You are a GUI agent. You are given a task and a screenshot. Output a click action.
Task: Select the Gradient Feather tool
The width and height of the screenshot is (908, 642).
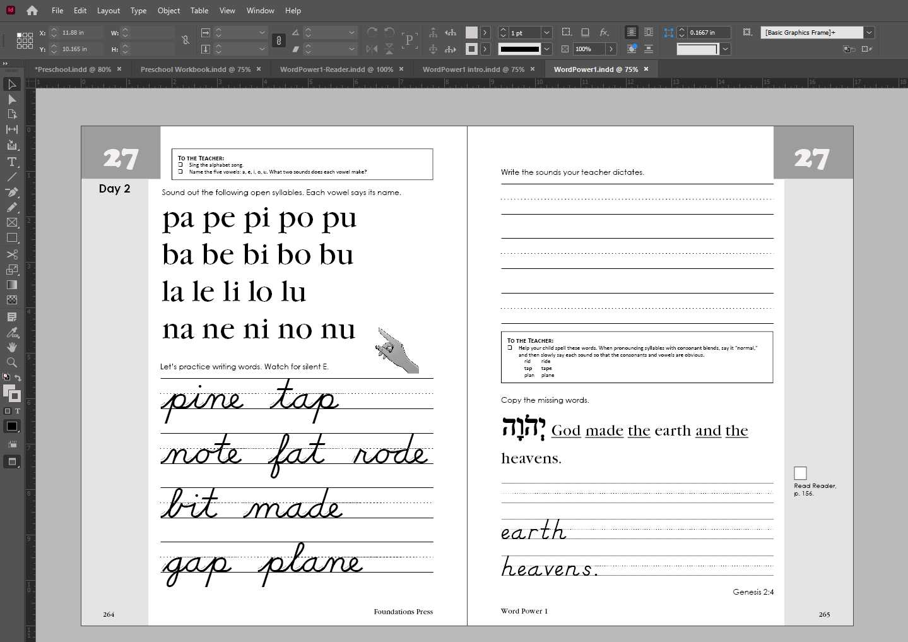click(x=12, y=300)
